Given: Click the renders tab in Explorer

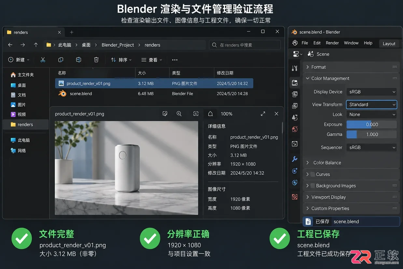Looking at the screenshot, I should (34, 32).
